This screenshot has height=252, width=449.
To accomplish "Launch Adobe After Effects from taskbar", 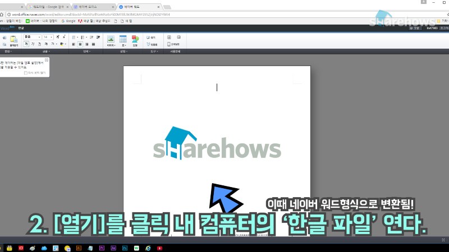I will (113, 248).
